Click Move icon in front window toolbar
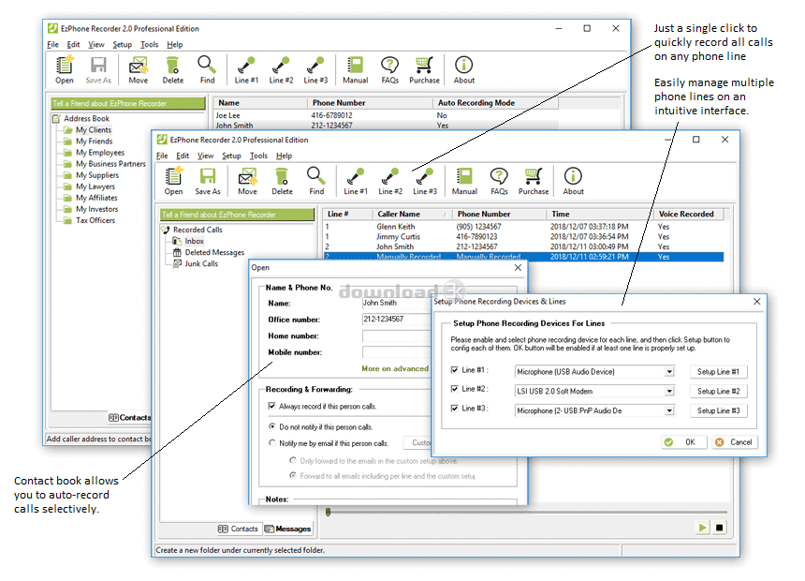Image resolution: width=805 pixels, height=581 pixels. 247,181
